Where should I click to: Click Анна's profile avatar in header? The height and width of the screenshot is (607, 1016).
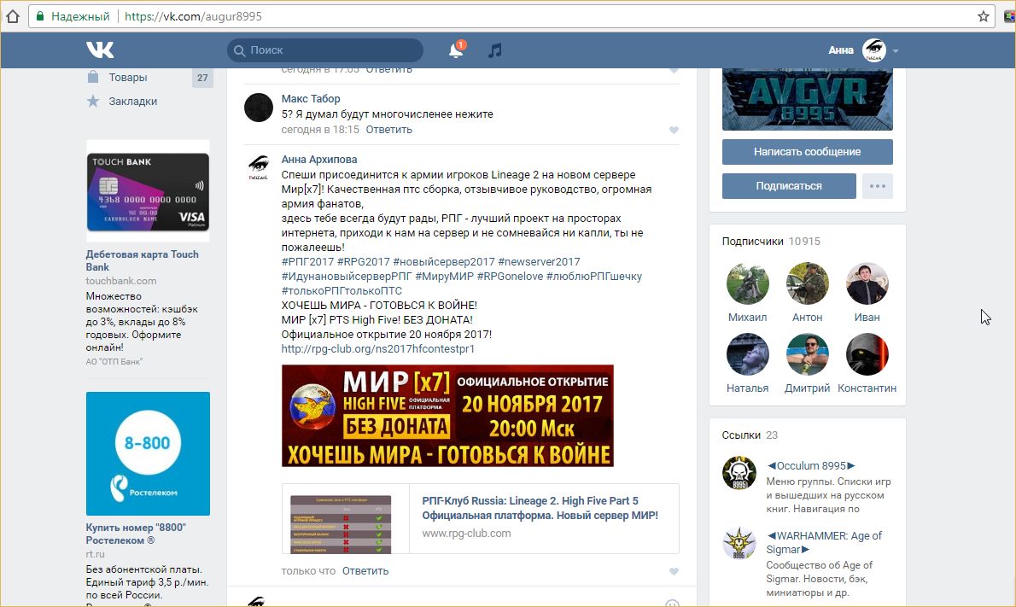pos(874,50)
